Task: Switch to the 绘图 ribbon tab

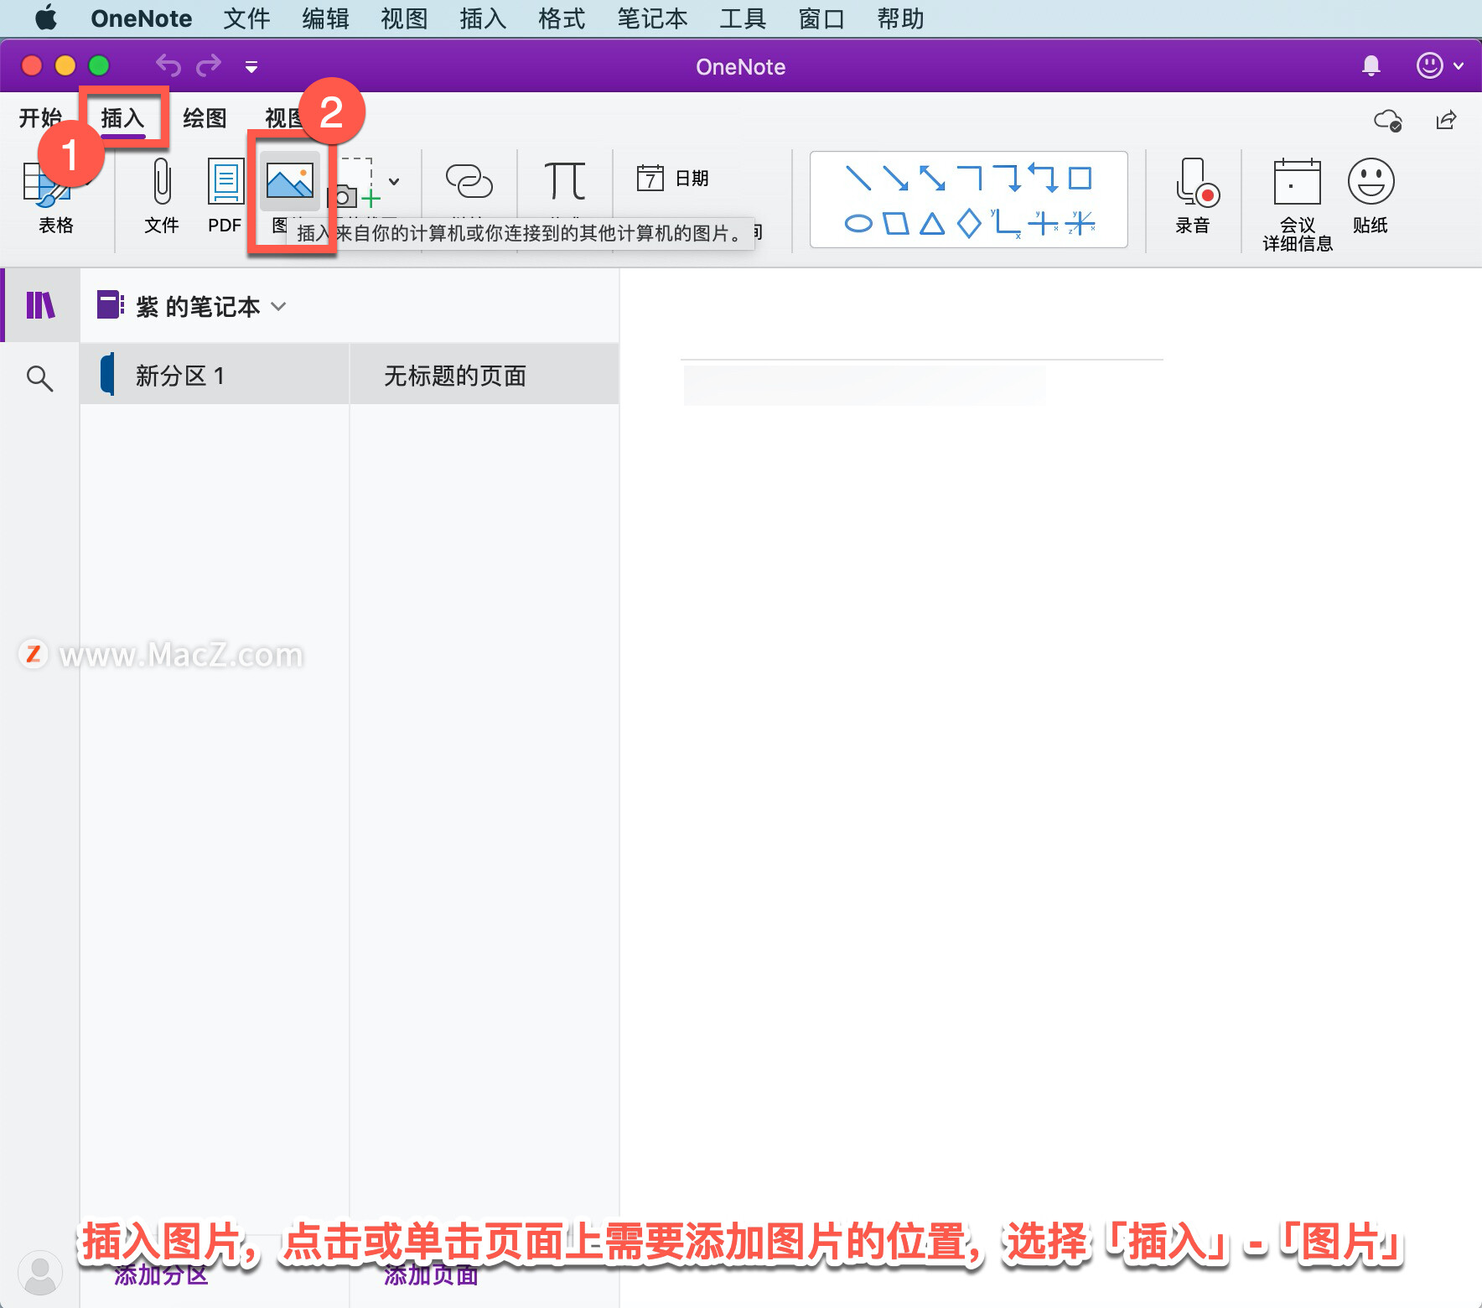Action: pos(205,118)
